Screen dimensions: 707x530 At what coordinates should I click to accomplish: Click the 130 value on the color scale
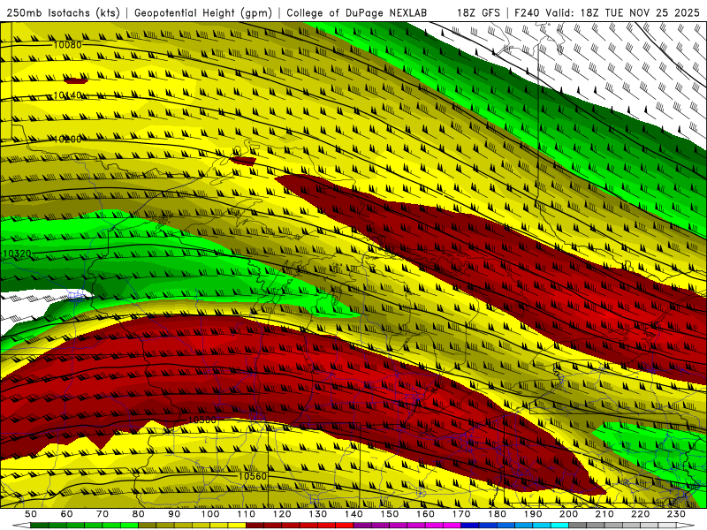tap(318, 514)
